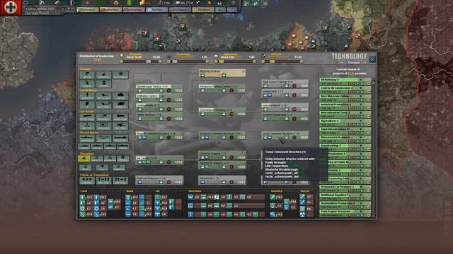Open the last Chain of Command folder
Viewport: 453px width, 254px height.
click(x=120, y=181)
